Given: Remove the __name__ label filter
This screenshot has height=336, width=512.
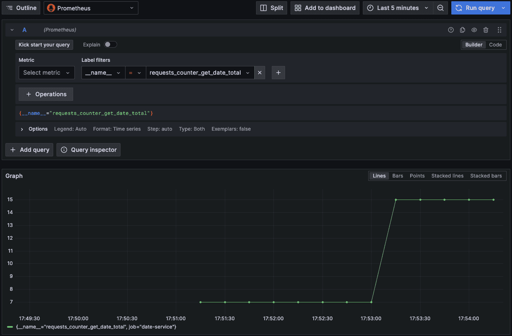Looking at the screenshot, I should pos(260,73).
